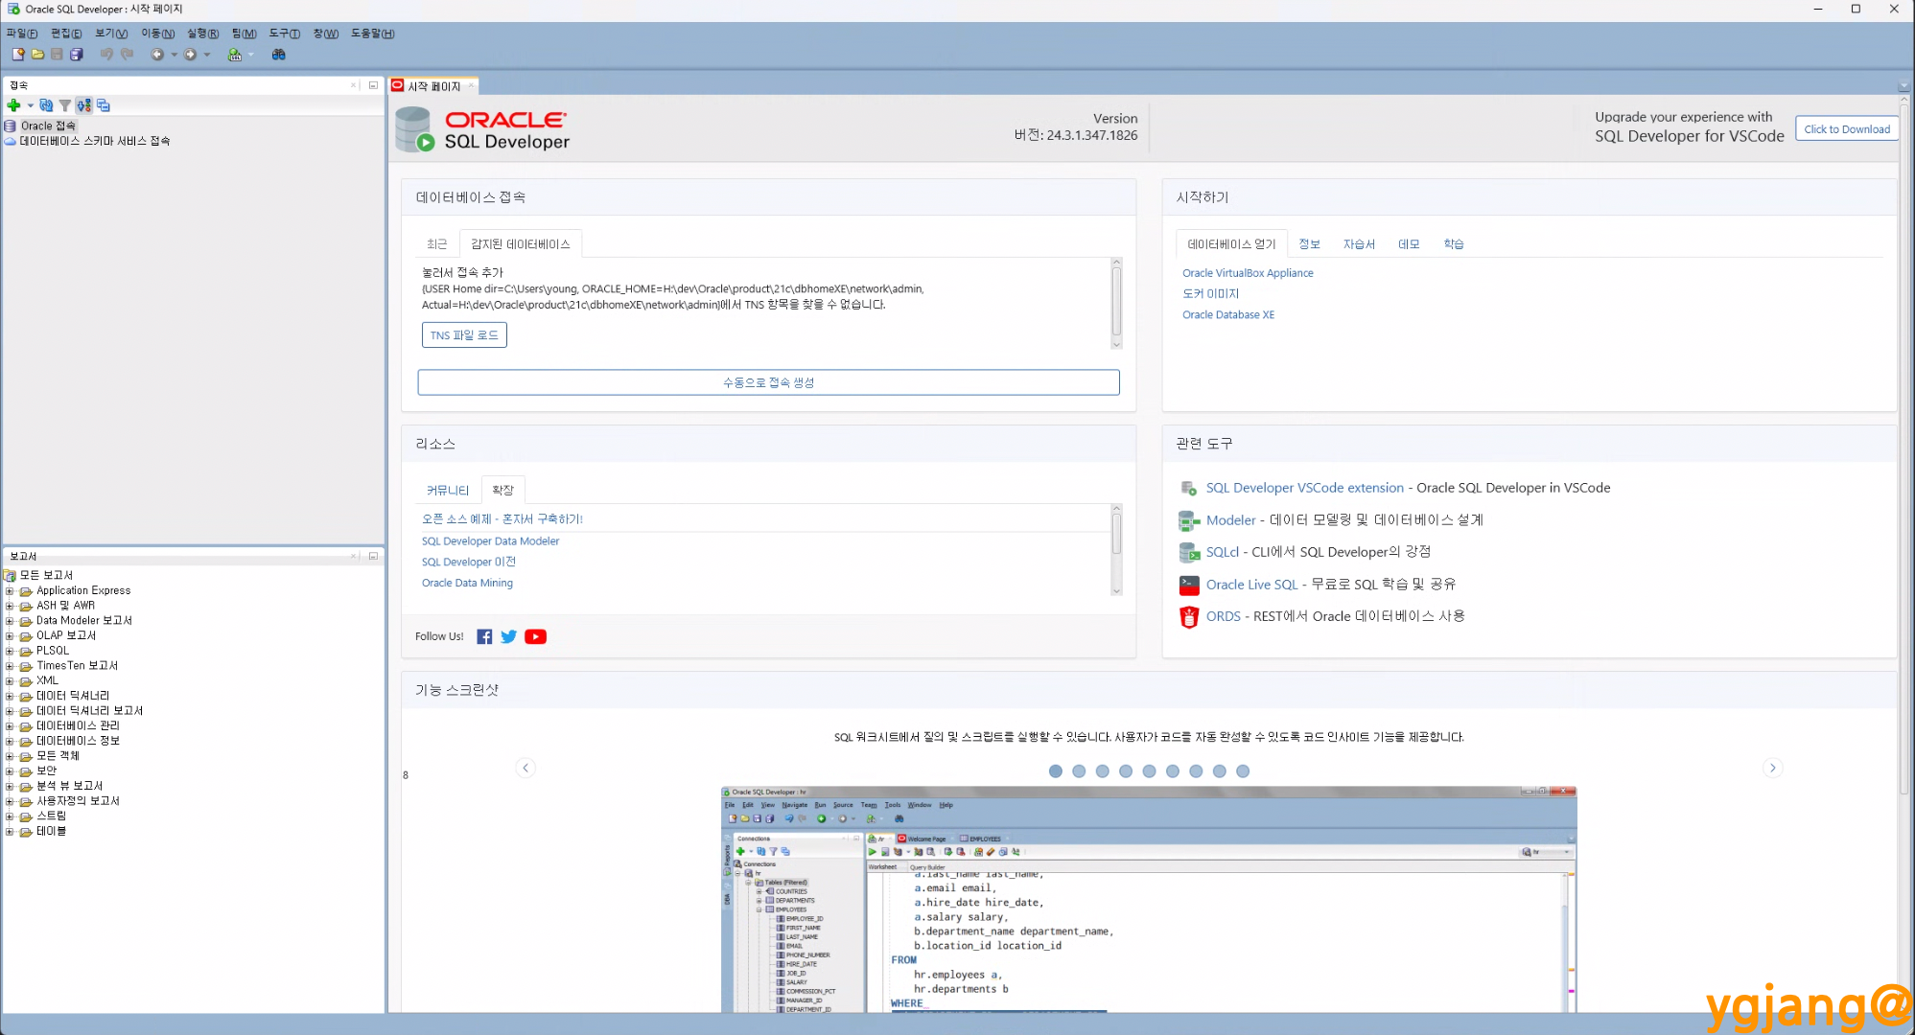Select fourth carousel dot indicator
This screenshot has height=1035, width=1915.
[x=1126, y=771]
